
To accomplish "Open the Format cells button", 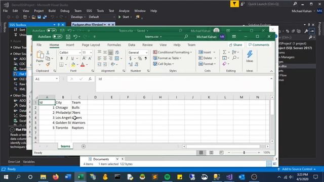I will [x=207, y=64].
